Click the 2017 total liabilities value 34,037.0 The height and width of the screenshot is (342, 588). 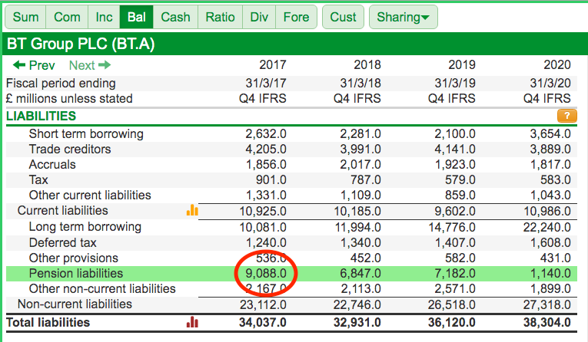(263, 323)
